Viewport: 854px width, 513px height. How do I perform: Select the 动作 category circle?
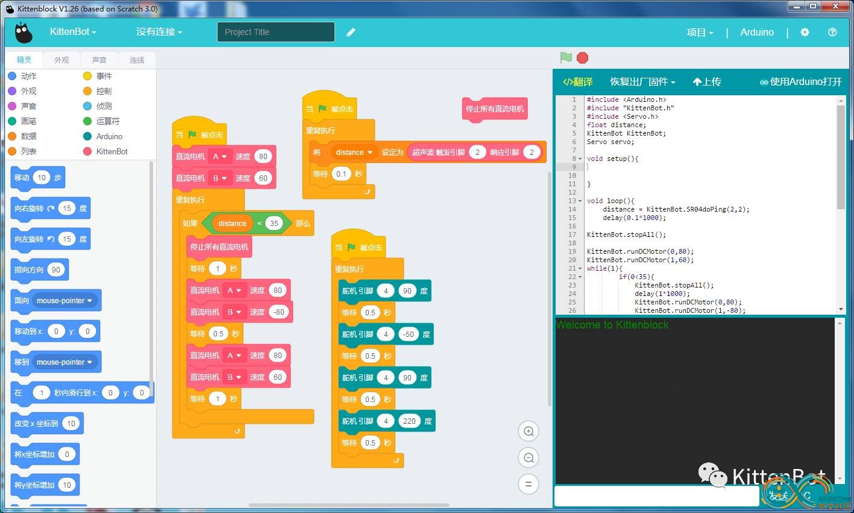12,76
